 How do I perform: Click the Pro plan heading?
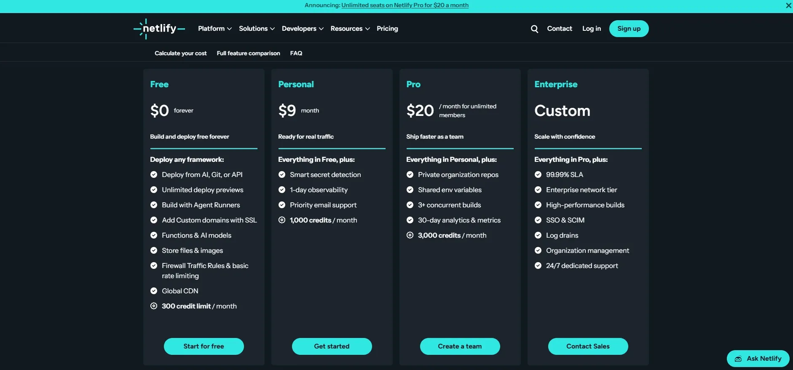413,84
